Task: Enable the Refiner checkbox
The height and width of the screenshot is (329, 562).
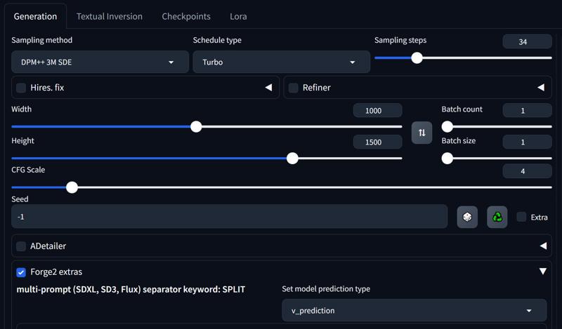Action: click(294, 88)
